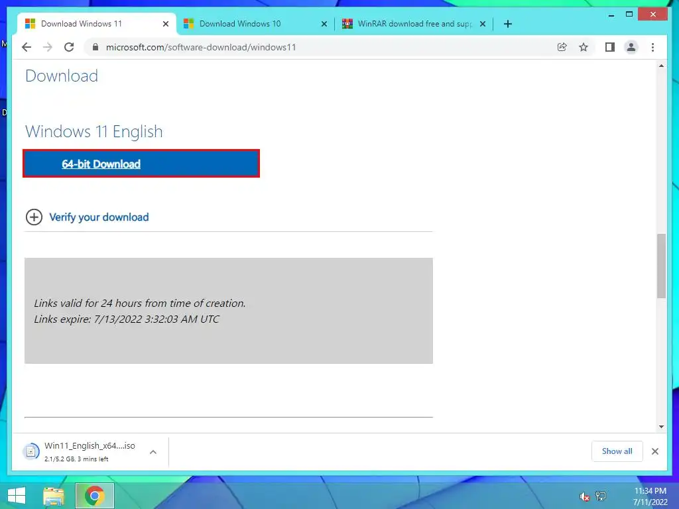Switch to the WinRAR download tab
Screen dimensions: 679x509
coord(414,24)
